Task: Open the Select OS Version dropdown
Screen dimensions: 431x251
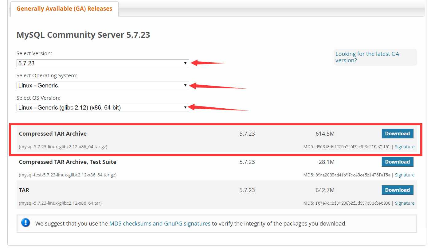Action: click(102, 108)
